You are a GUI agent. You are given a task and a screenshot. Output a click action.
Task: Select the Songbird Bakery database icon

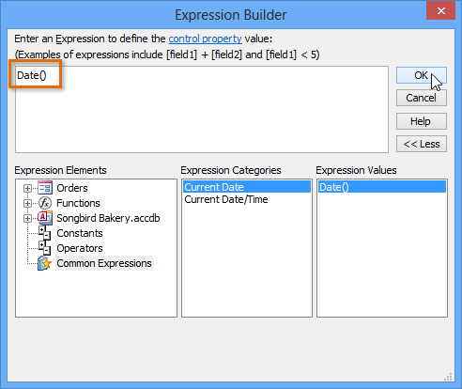pyautogui.click(x=45, y=218)
